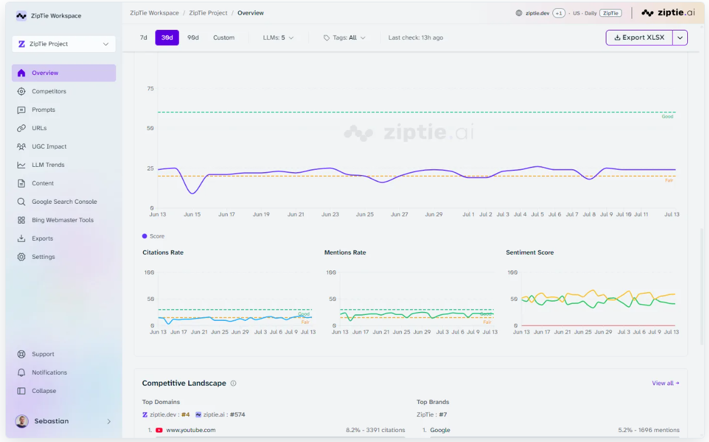Click the info icon next to Competitive Landscape

(x=233, y=383)
